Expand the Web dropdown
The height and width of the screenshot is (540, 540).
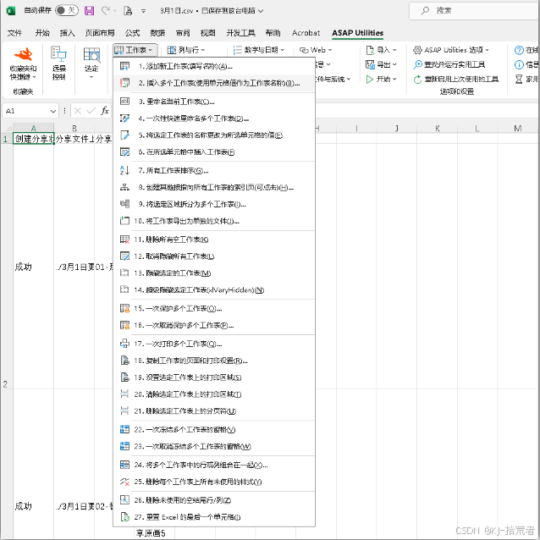[x=316, y=50]
